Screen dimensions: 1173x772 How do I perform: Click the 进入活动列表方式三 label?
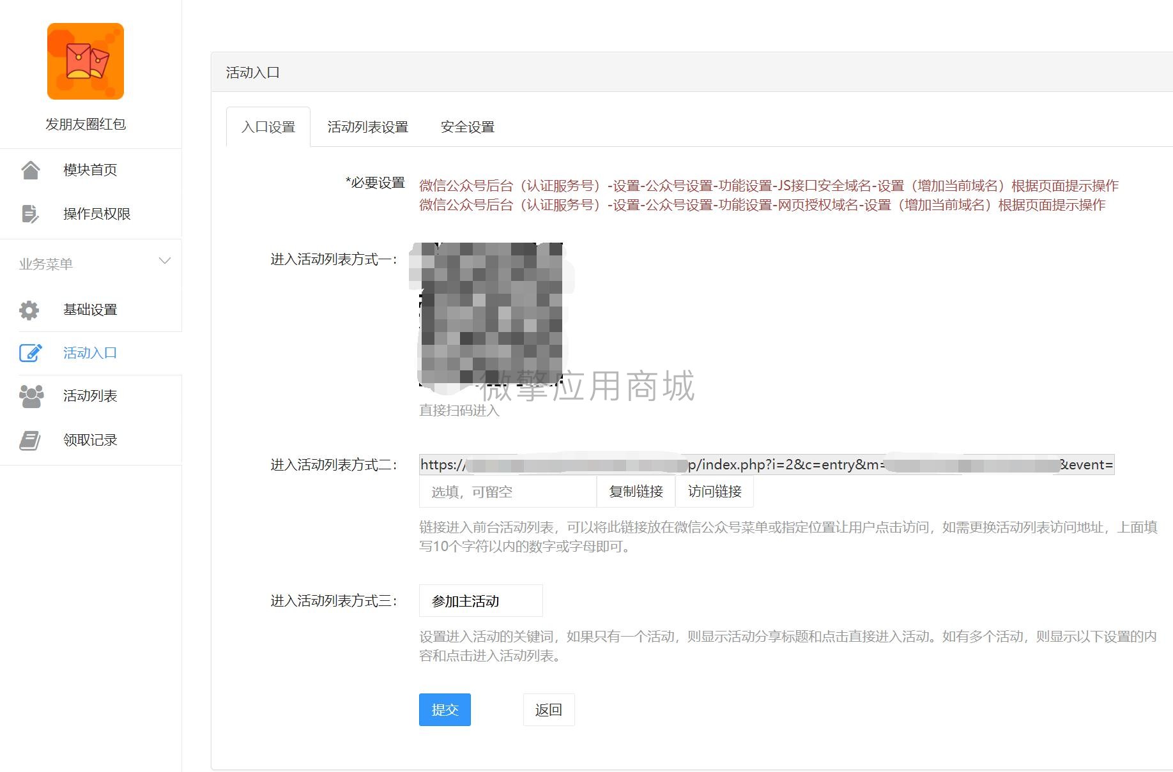pos(333,601)
